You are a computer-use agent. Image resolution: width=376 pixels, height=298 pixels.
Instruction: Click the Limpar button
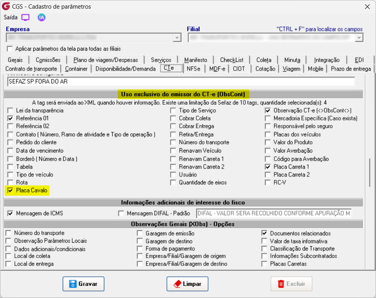[188, 284]
